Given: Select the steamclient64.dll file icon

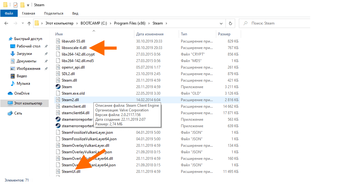Looking at the screenshot, I should point(58,113).
